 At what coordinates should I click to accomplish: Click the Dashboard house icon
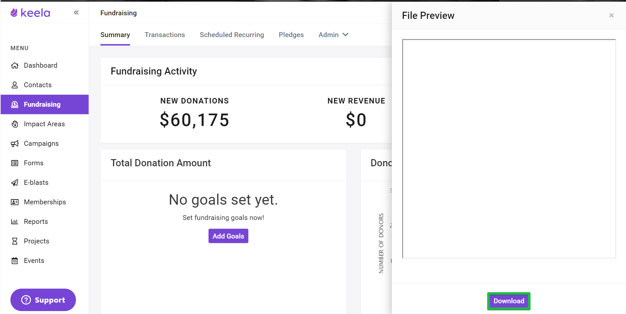point(15,65)
